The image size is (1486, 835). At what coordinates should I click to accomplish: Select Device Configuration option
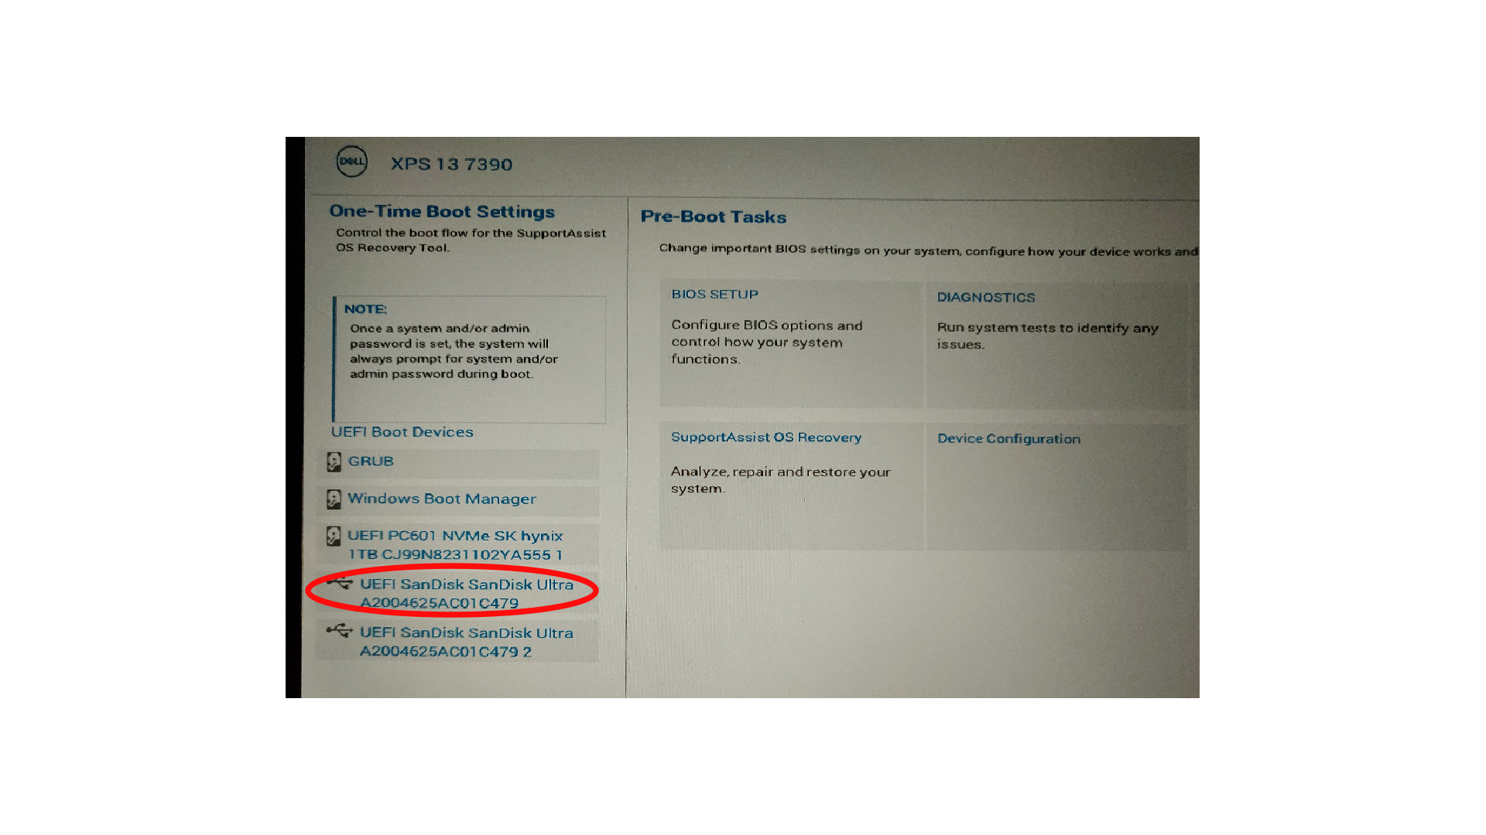(1008, 438)
